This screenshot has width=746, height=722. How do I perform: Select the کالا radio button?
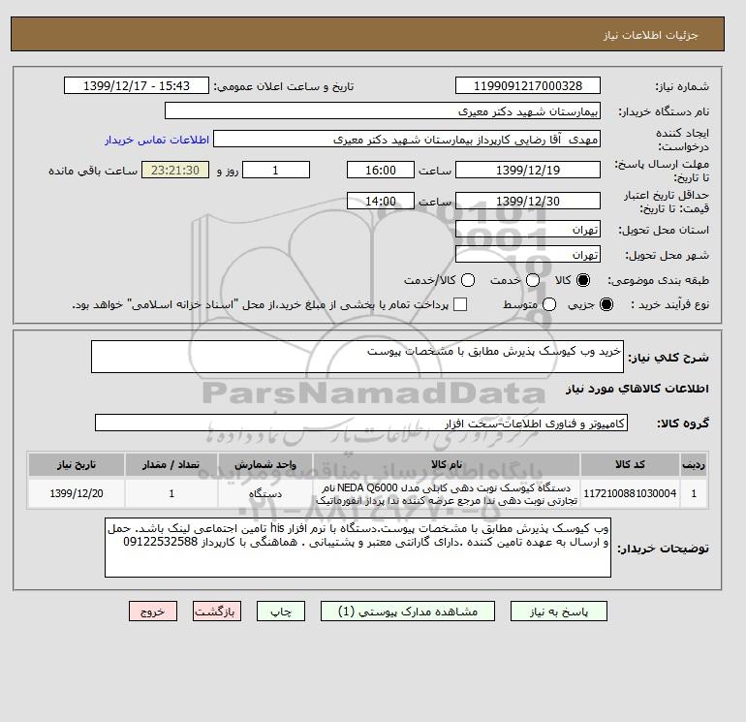(x=583, y=280)
